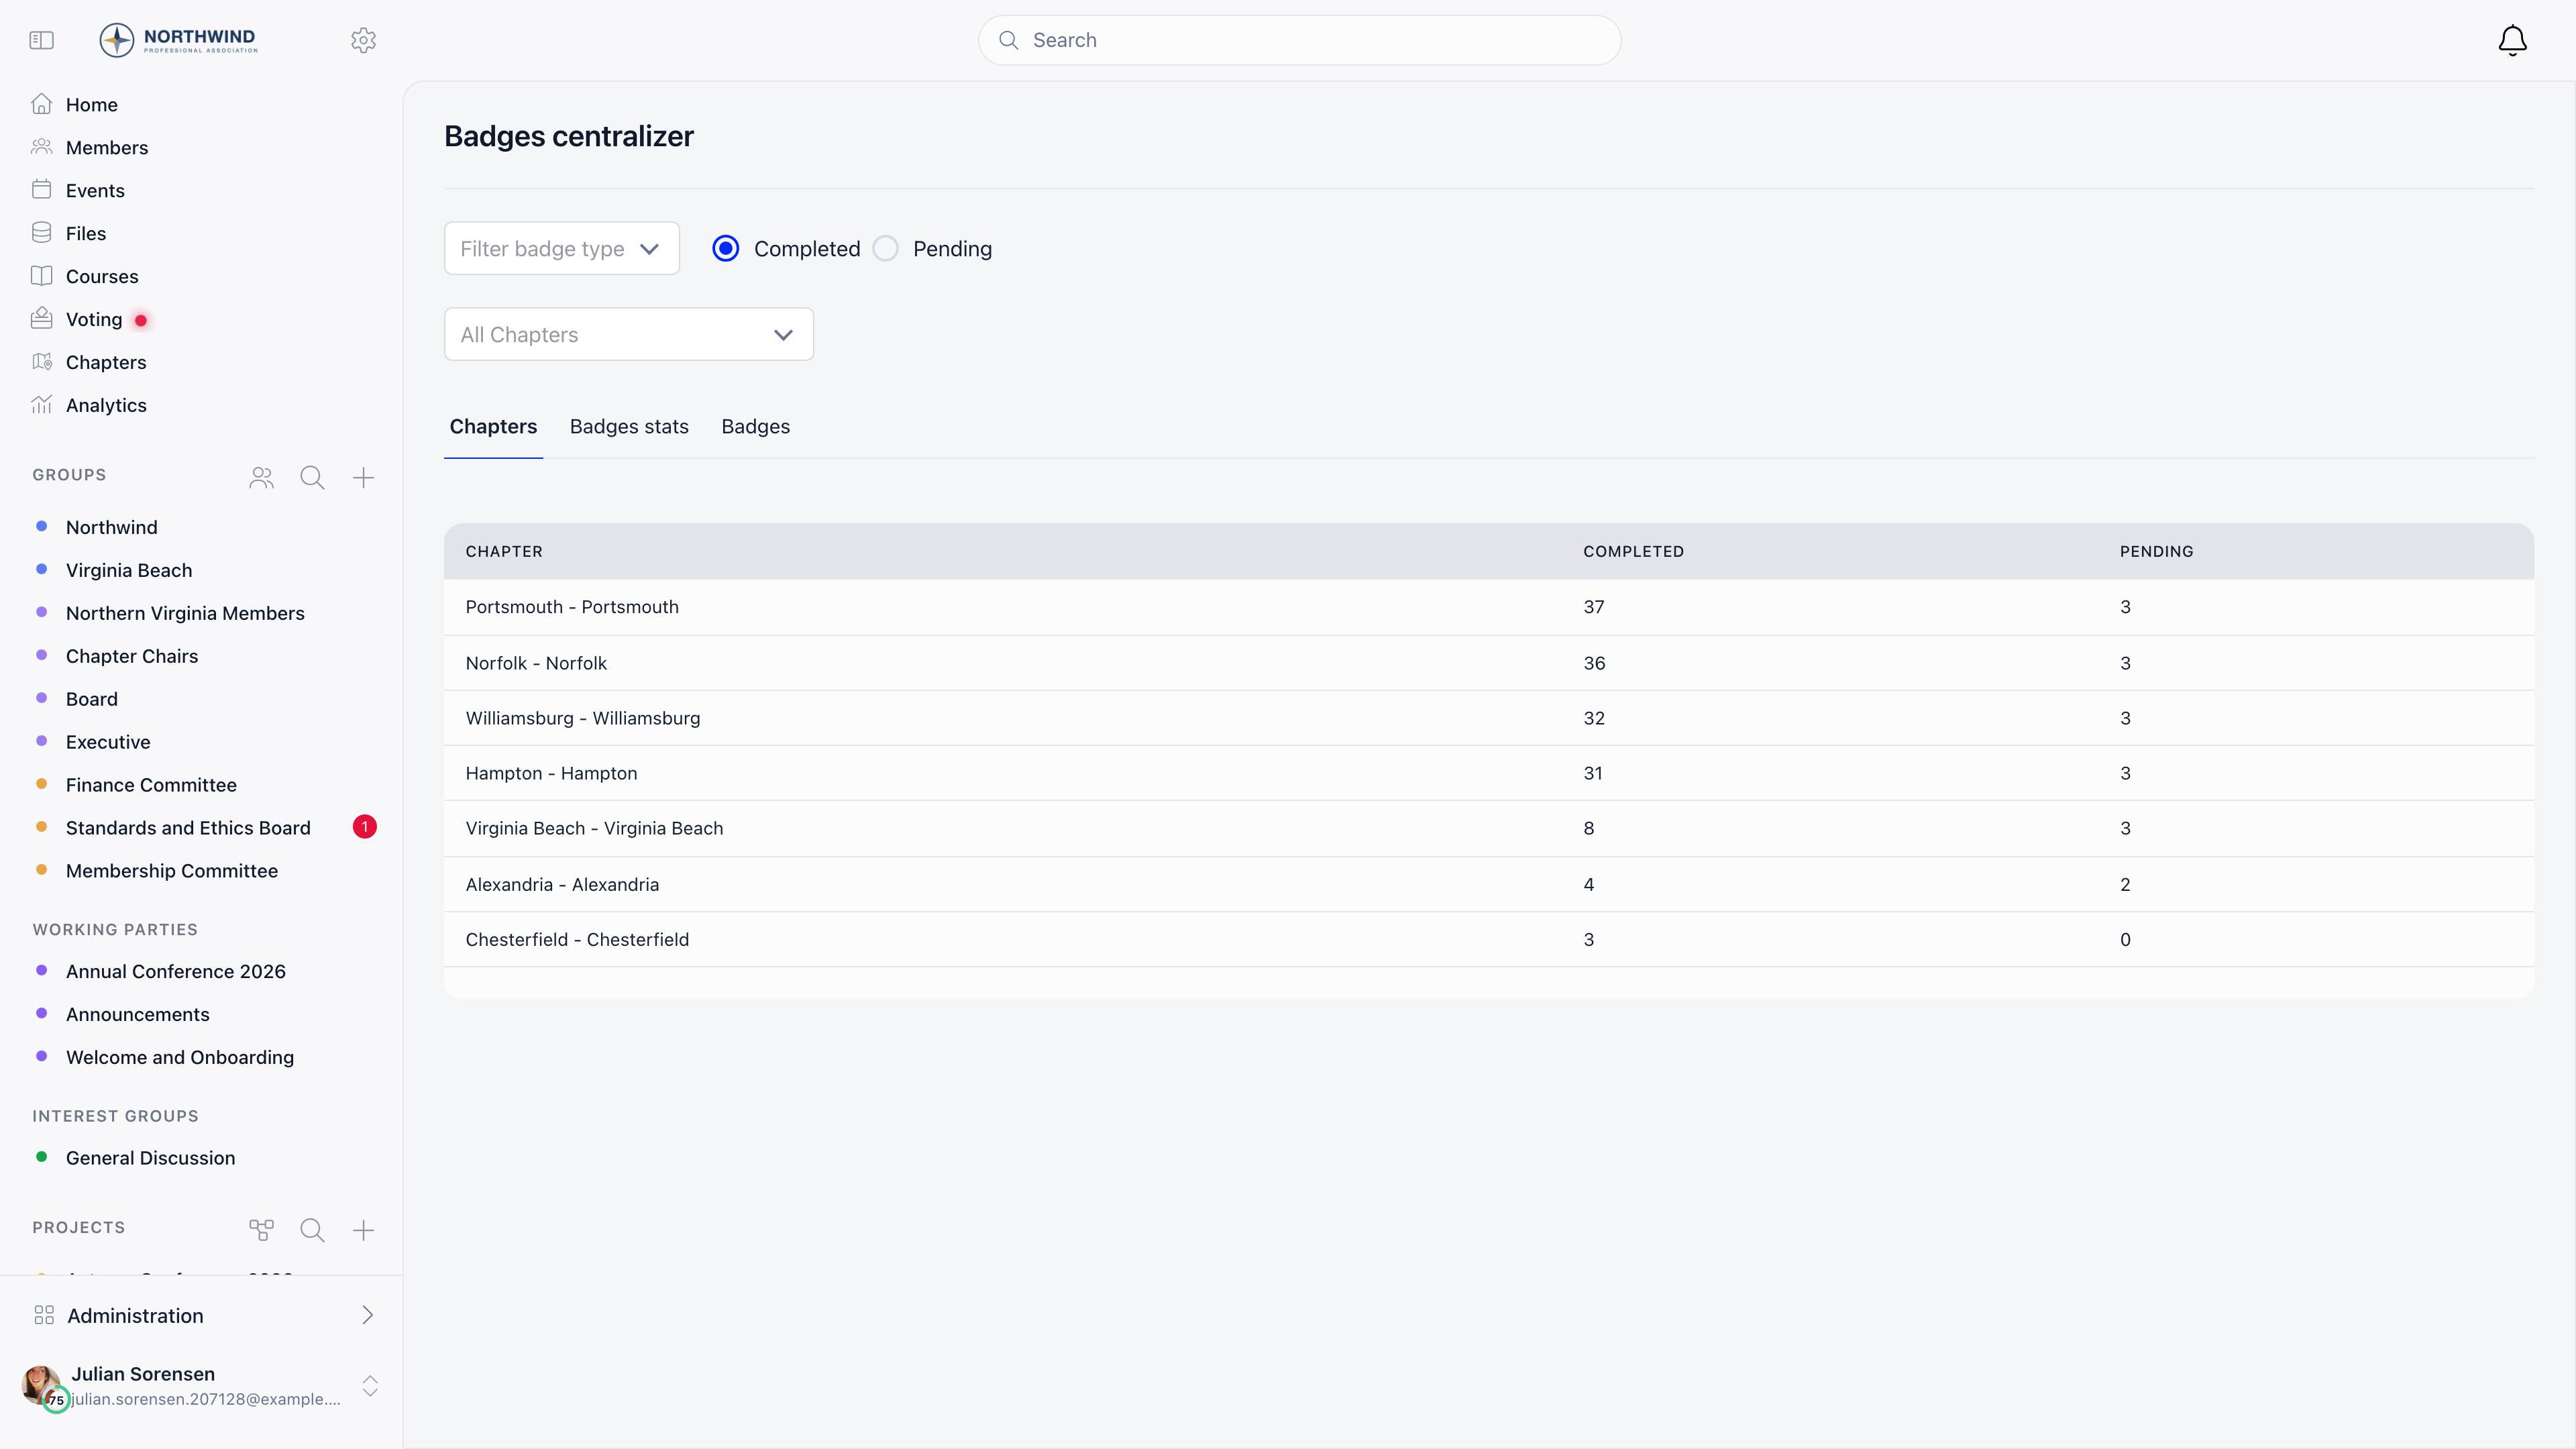Open the Board group
2576x1449 pixels.
92,699
